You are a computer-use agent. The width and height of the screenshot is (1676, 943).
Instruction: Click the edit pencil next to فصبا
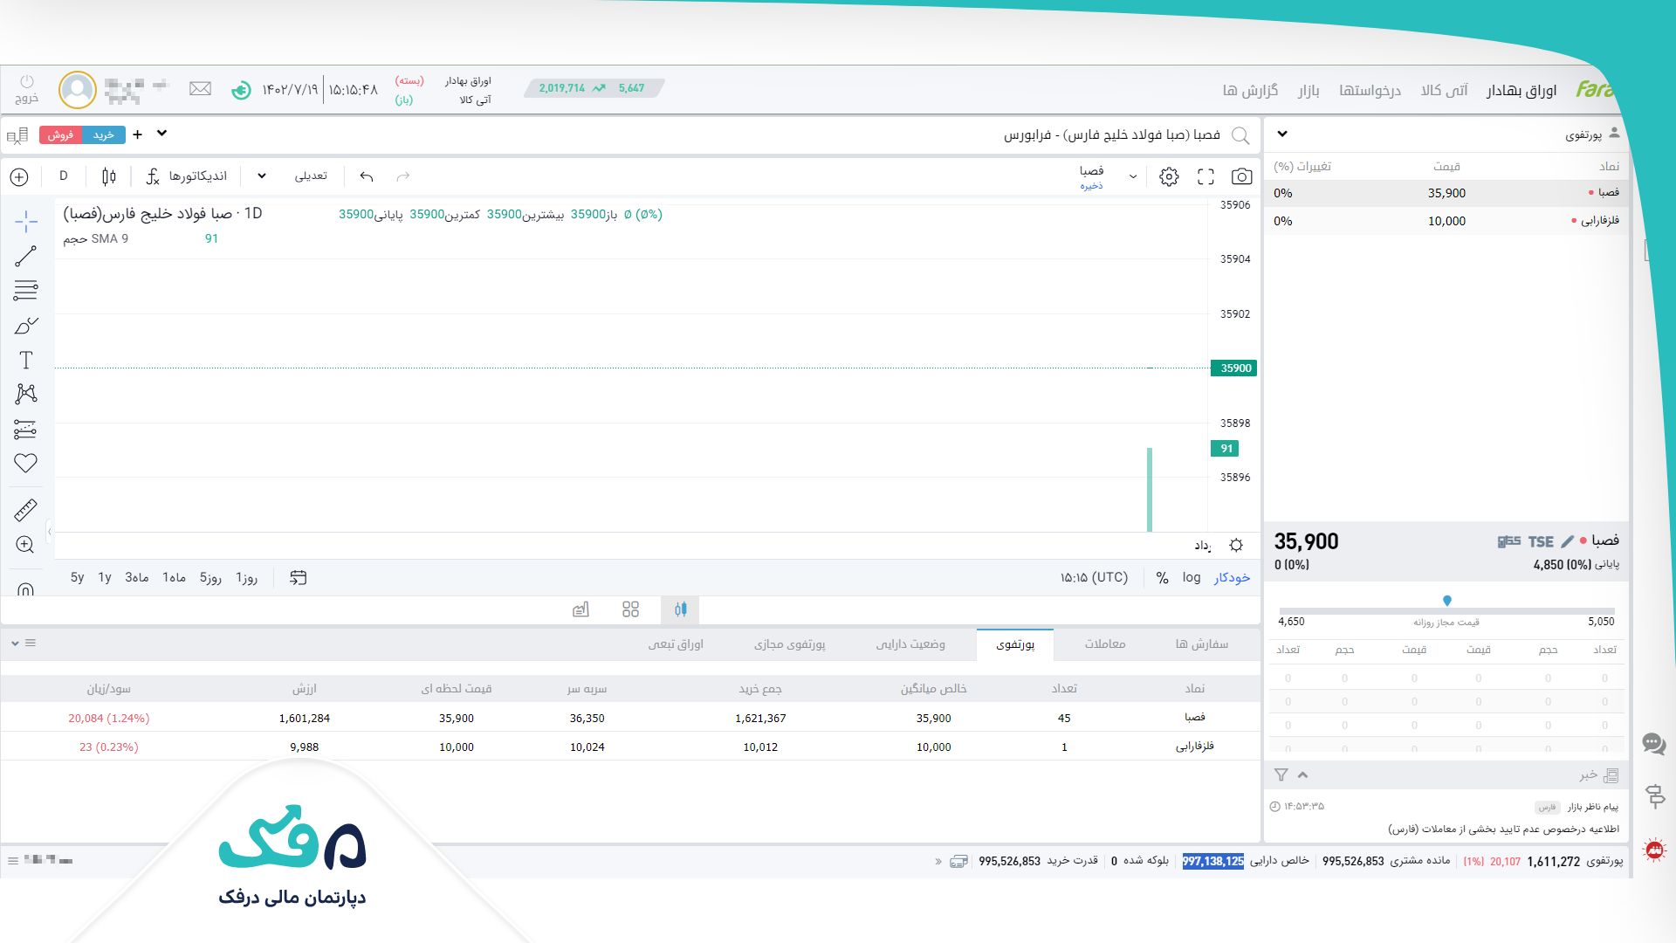coord(1568,541)
